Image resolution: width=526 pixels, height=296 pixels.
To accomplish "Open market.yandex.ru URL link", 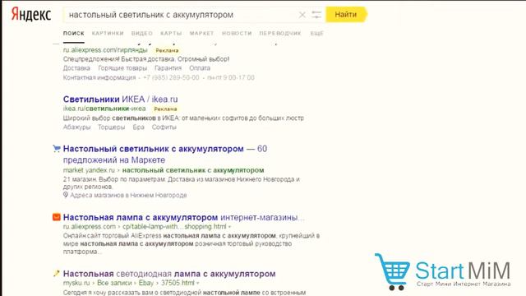I will tap(89, 170).
